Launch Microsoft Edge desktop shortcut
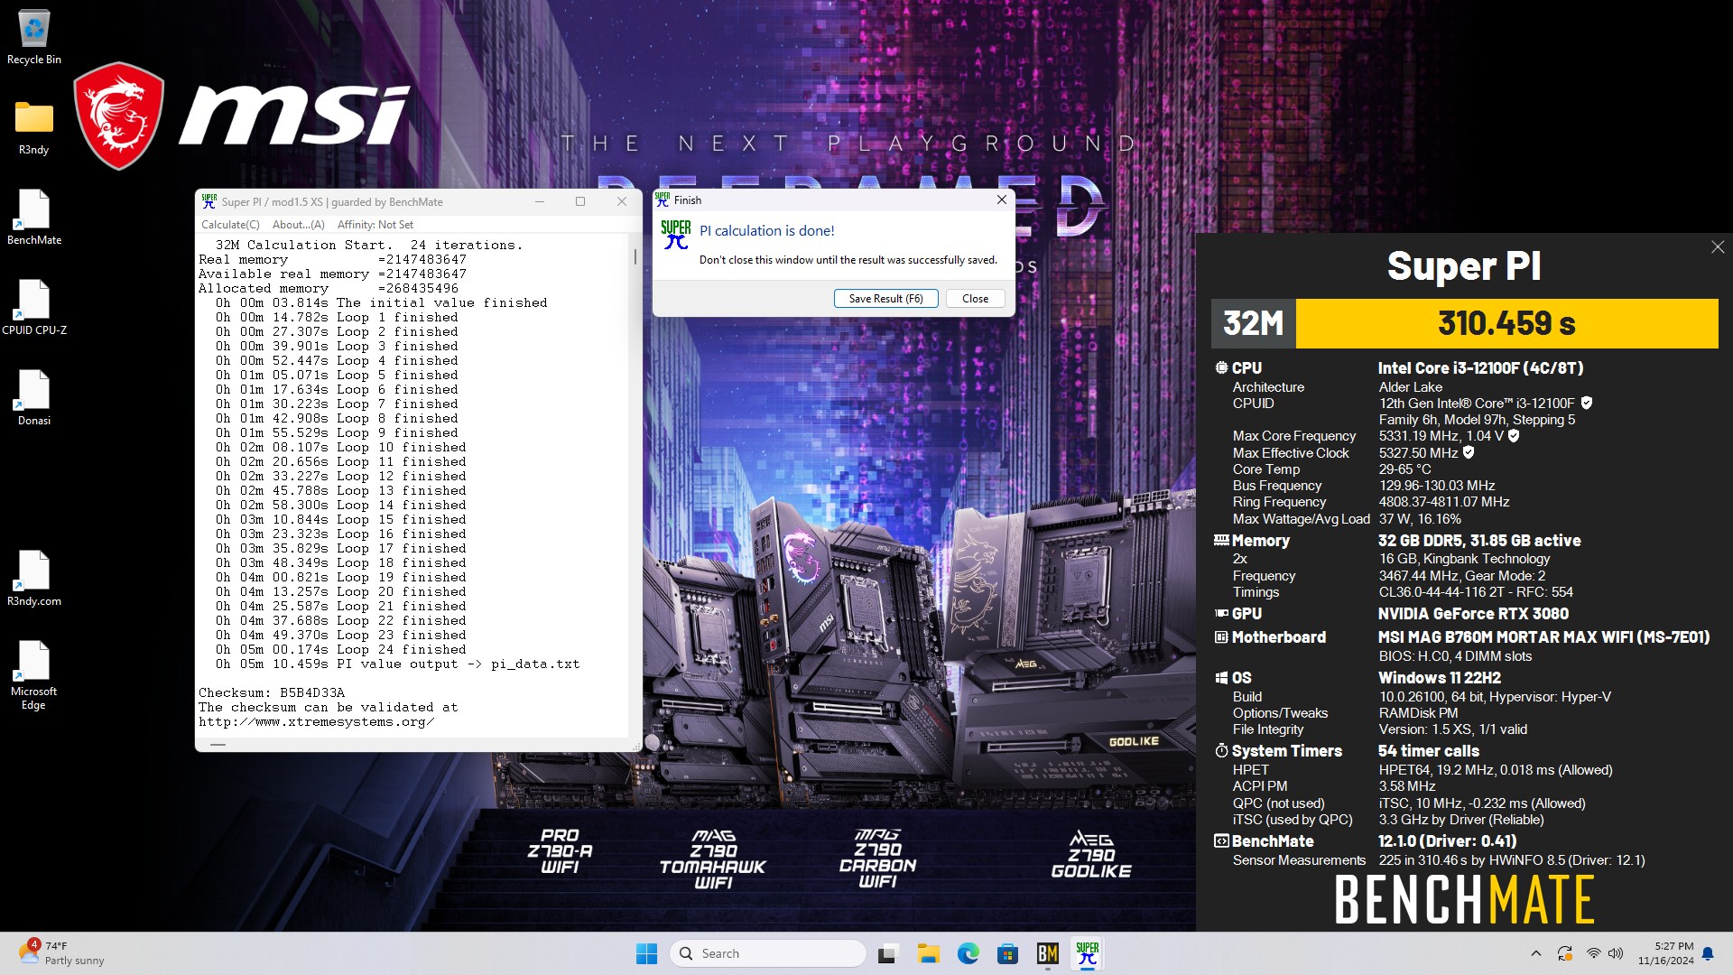 pyautogui.click(x=33, y=675)
